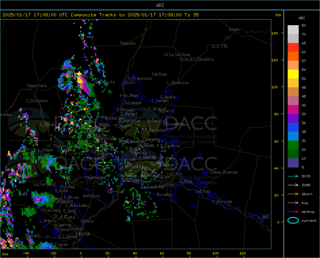This screenshot has width=320, height=258.
Task: Click the cyan current ellipse legend icon
Action: click(293, 220)
